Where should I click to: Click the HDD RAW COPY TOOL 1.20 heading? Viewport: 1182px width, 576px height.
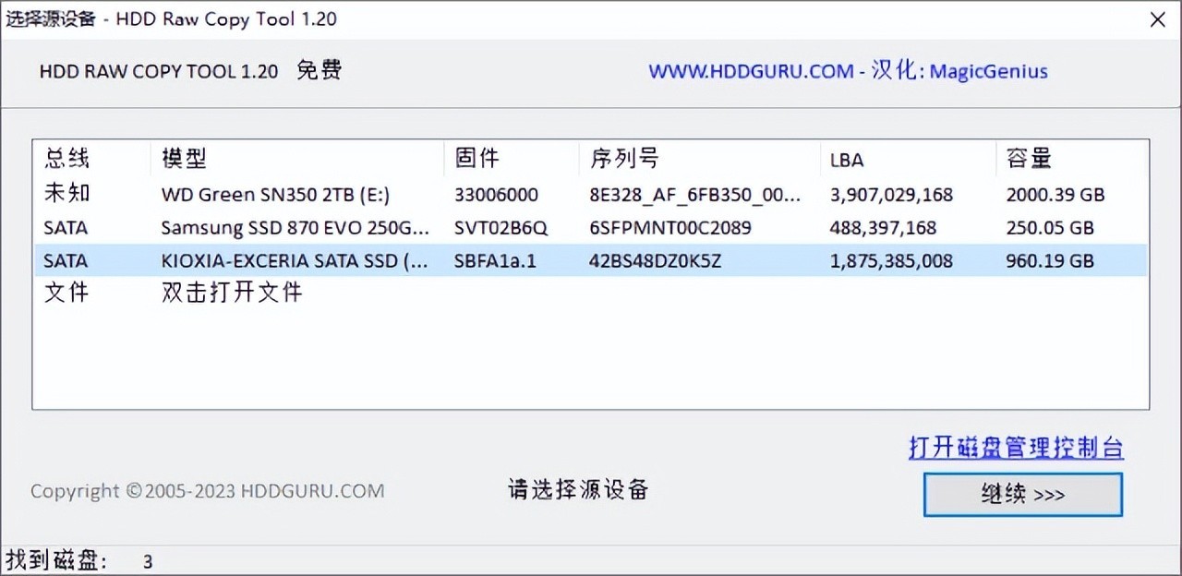click(159, 71)
